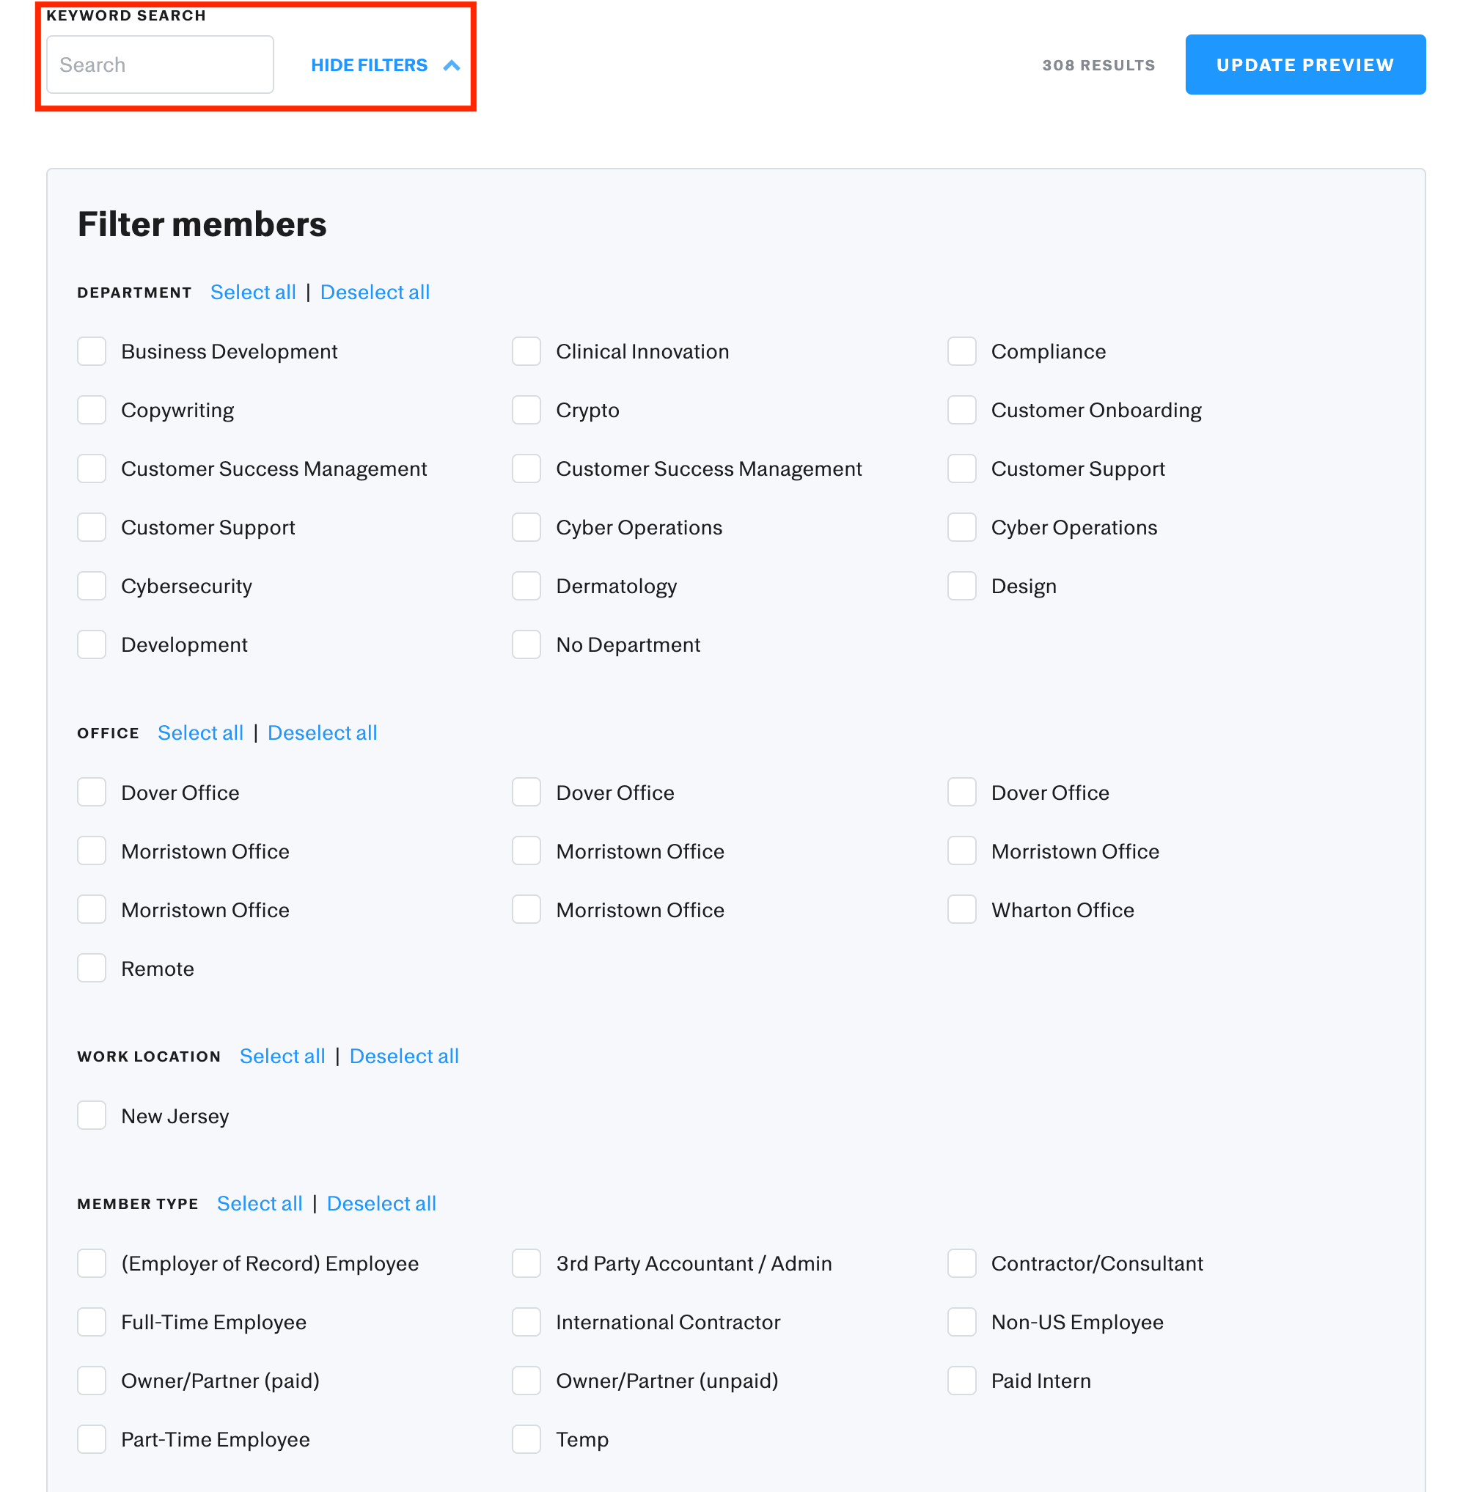
Task: Deselect all work locations
Action: [x=404, y=1056]
